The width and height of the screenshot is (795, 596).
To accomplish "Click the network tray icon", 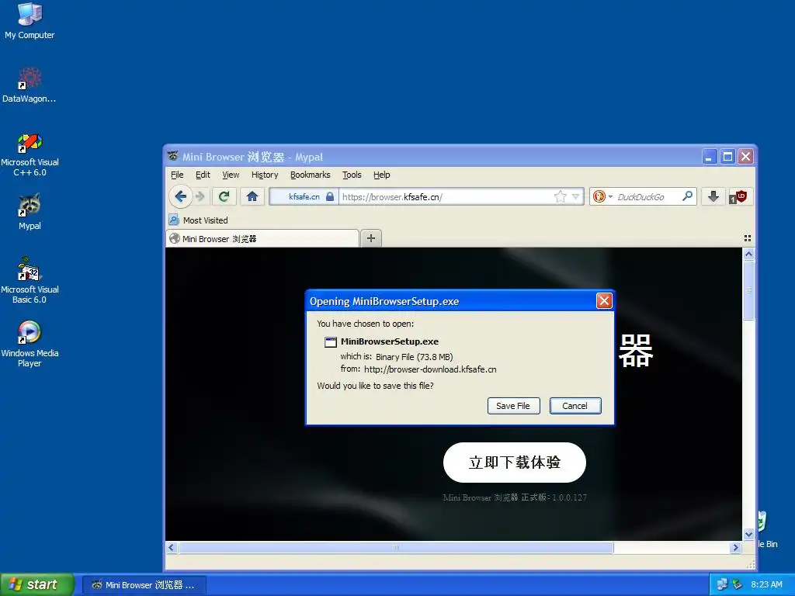I will 722,584.
